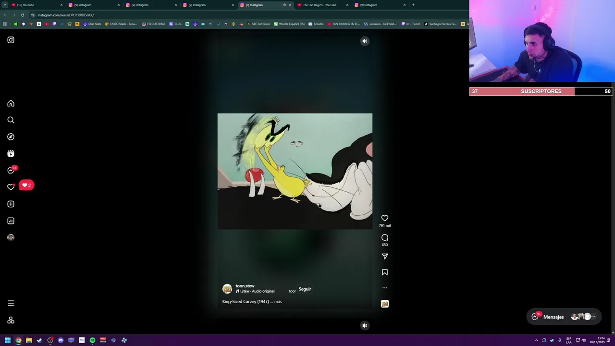
Task: Click the SUSCRIPTORES progress bar overlay
Action: (541, 91)
